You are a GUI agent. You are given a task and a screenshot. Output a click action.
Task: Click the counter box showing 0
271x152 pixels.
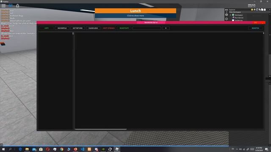[x=166, y=28]
